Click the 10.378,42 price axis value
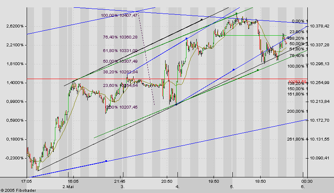Viewport: 334px width, 193px height. [x=320, y=26]
